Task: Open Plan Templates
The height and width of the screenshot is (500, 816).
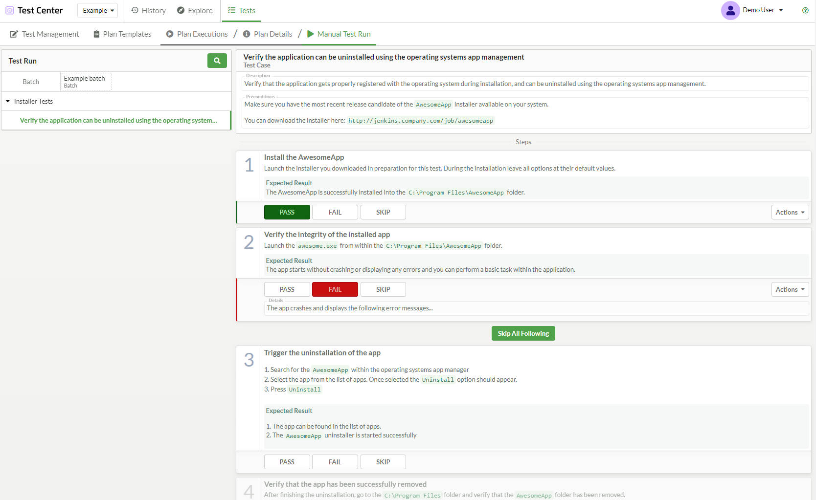Action: tap(122, 34)
